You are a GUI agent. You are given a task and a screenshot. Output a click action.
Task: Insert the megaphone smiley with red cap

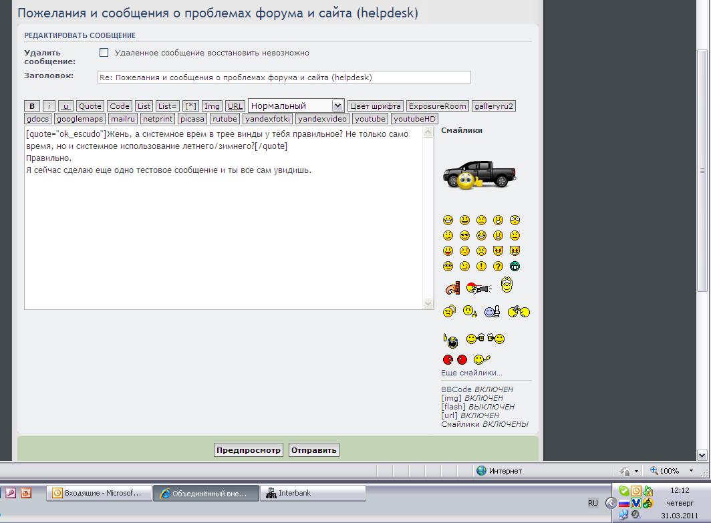[x=478, y=289]
